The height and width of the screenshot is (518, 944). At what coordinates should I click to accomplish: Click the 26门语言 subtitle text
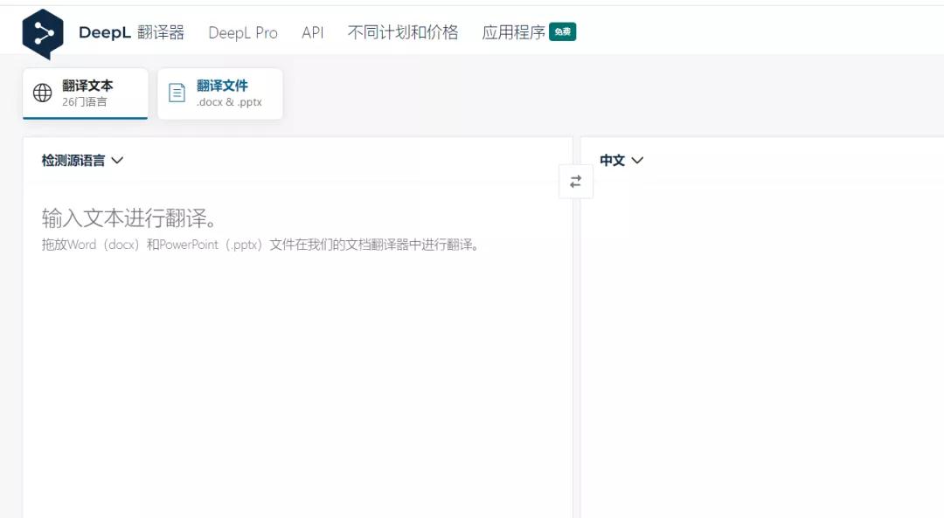84,102
